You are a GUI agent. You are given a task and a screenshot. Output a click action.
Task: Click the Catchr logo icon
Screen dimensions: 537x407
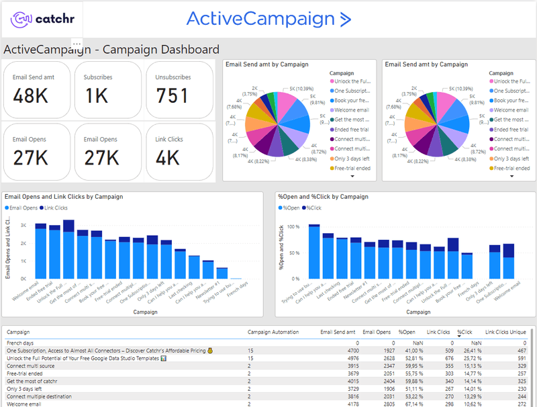(x=22, y=20)
